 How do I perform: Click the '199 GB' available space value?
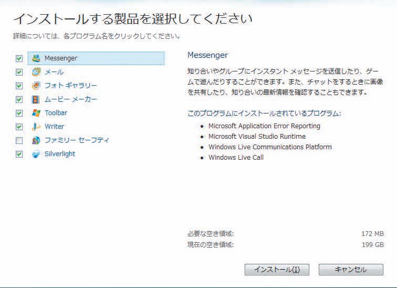coord(373,245)
